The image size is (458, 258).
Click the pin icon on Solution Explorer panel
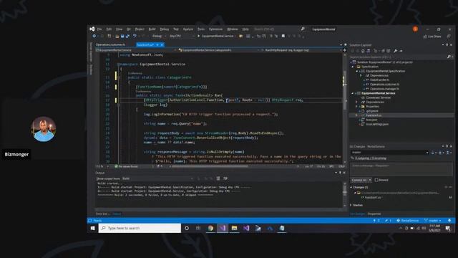[x=447, y=45]
